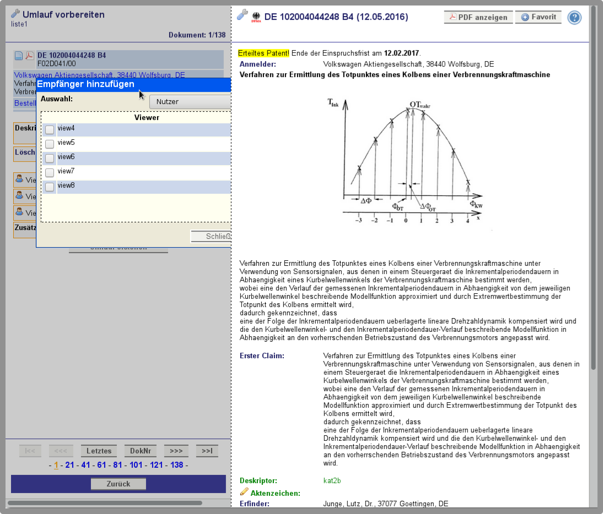This screenshot has height=514, width=603.
Task: Add document via Favorit button
Action: 539,17
